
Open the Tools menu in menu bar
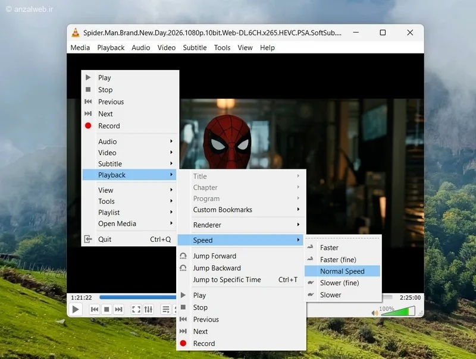click(x=222, y=48)
